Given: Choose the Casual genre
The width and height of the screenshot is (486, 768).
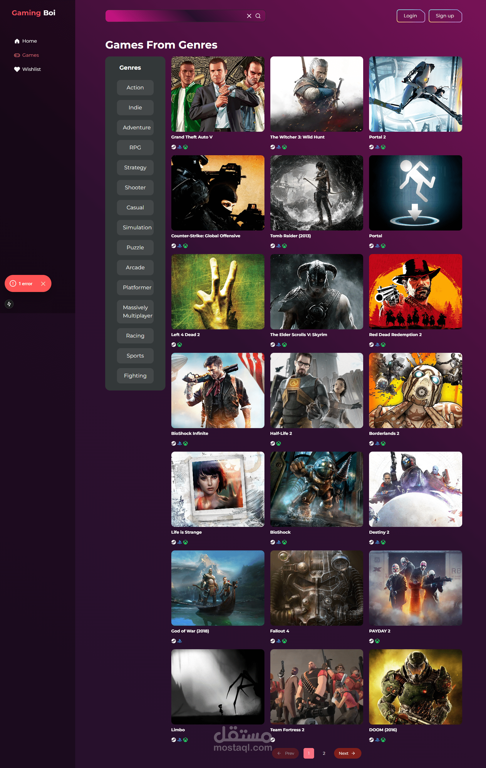Looking at the screenshot, I should 135,208.
